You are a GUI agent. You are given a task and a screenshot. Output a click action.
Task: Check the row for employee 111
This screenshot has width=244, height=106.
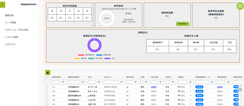point(47,87)
